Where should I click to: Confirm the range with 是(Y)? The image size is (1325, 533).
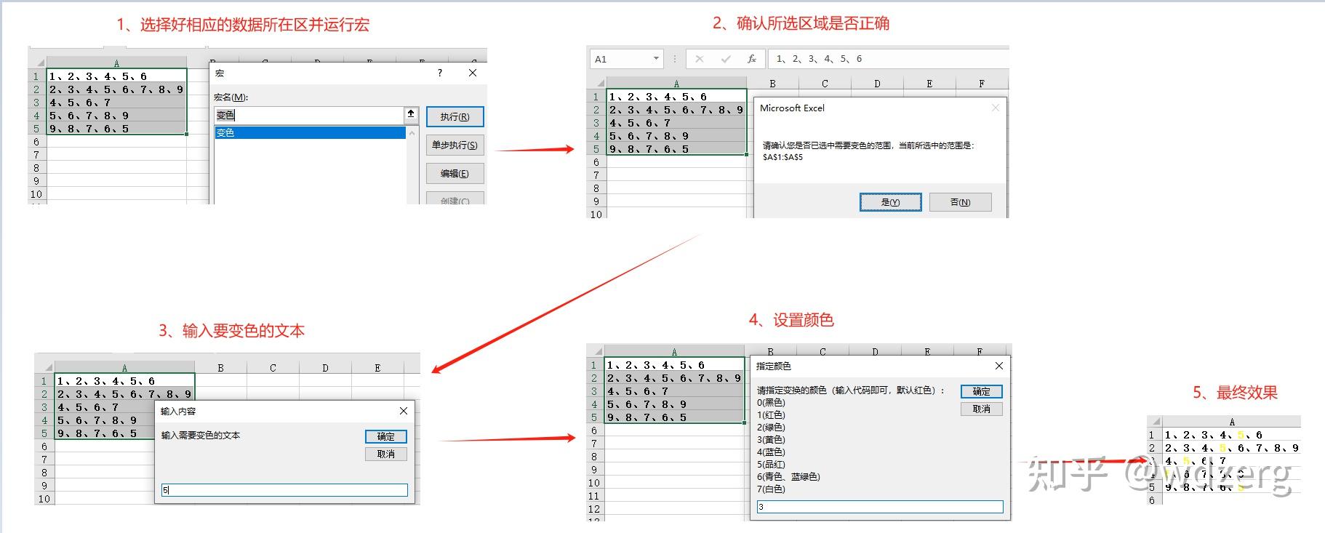point(891,202)
